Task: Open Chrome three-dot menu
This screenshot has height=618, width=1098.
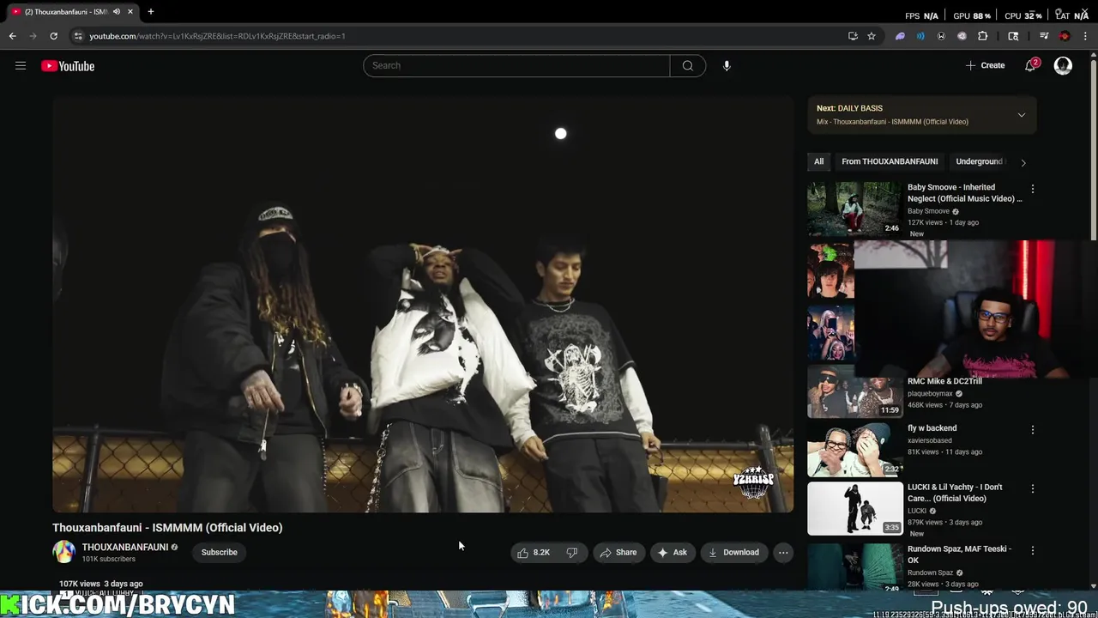Action: pyautogui.click(x=1086, y=36)
